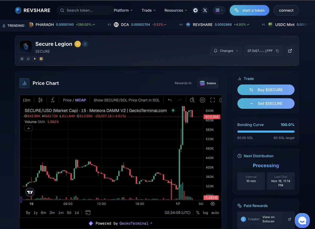The width and height of the screenshot is (315, 229).
Task: Toggle fullscreen chart mode
Action: click(213, 100)
